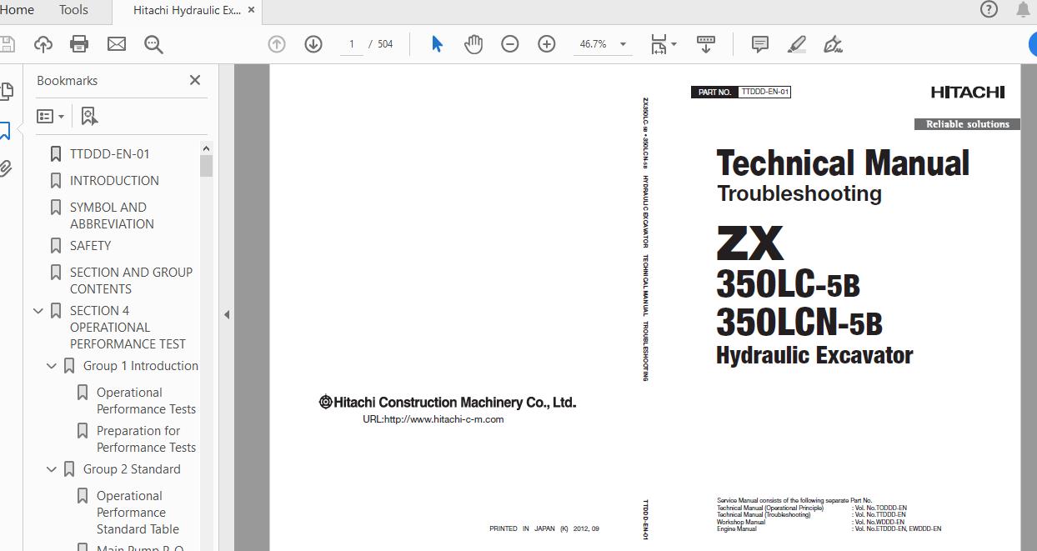Image resolution: width=1037 pixels, height=551 pixels.
Task: Collapse Group 1 Introduction chevron
Action: click(51, 366)
